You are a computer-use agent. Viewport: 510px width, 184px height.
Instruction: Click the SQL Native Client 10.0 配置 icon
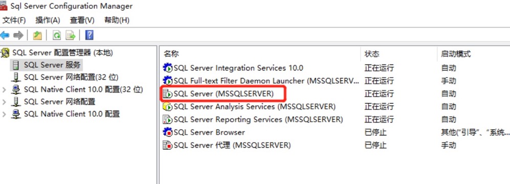click(x=16, y=114)
